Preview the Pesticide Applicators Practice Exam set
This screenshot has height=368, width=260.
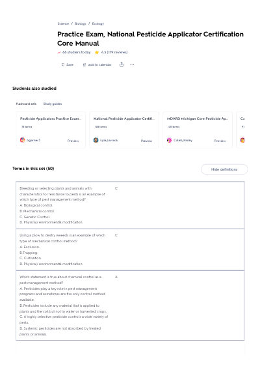(73, 141)
